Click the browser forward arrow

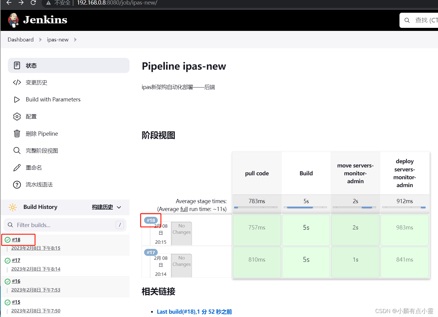tap(21, 3)
